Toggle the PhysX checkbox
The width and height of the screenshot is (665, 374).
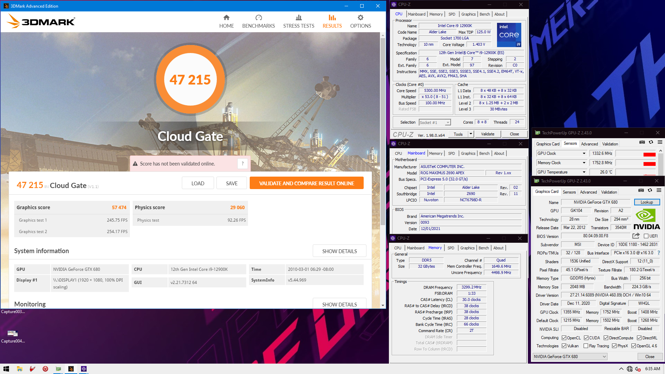614,346
